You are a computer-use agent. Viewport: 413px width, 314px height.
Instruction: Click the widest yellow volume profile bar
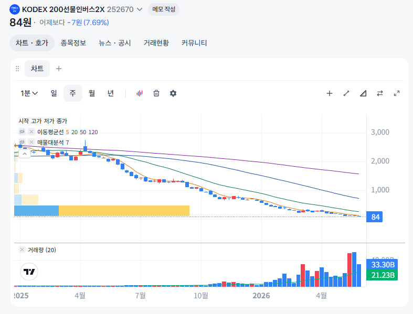124,211
